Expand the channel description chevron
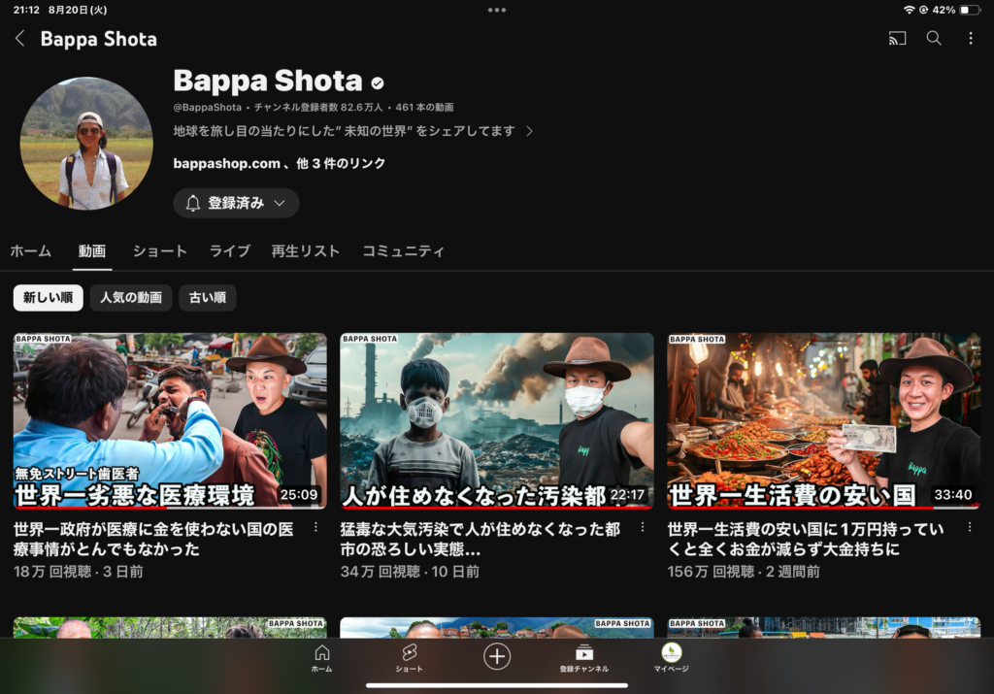The width and height of the screenshot is (994, 694). pyautogui.click(x=529, y=131)
